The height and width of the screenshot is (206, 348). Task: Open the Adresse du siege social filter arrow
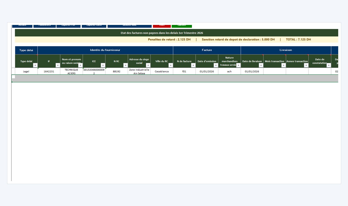click(x=148, y=65)
